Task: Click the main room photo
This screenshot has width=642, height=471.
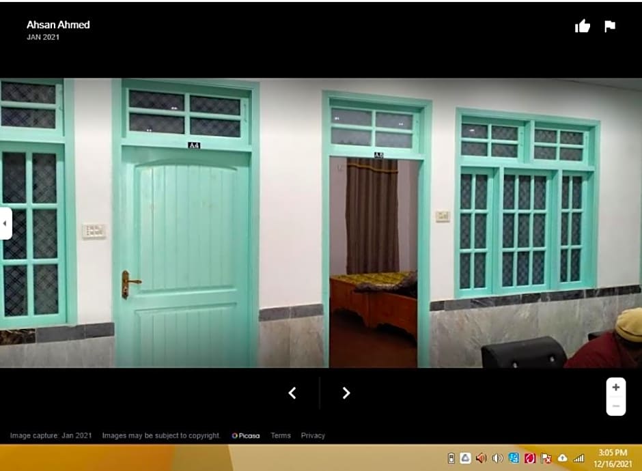Action: coord(321,223)
